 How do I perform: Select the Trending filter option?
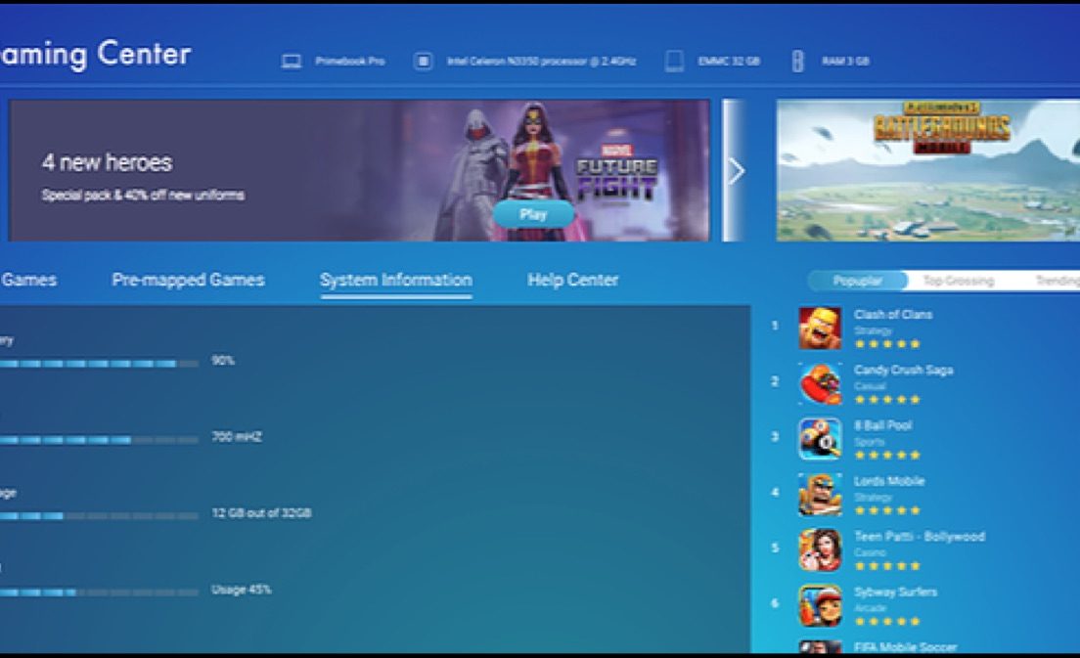(1056, 281)
